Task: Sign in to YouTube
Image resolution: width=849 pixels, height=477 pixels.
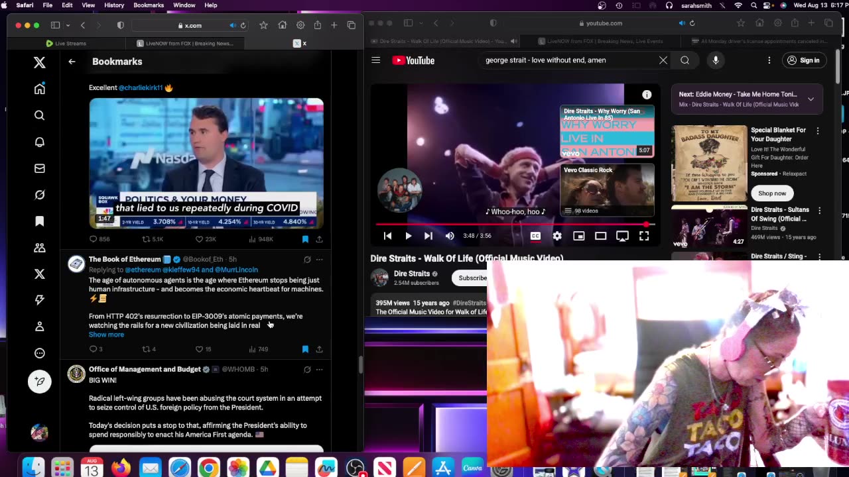Action: pos(803,60)
